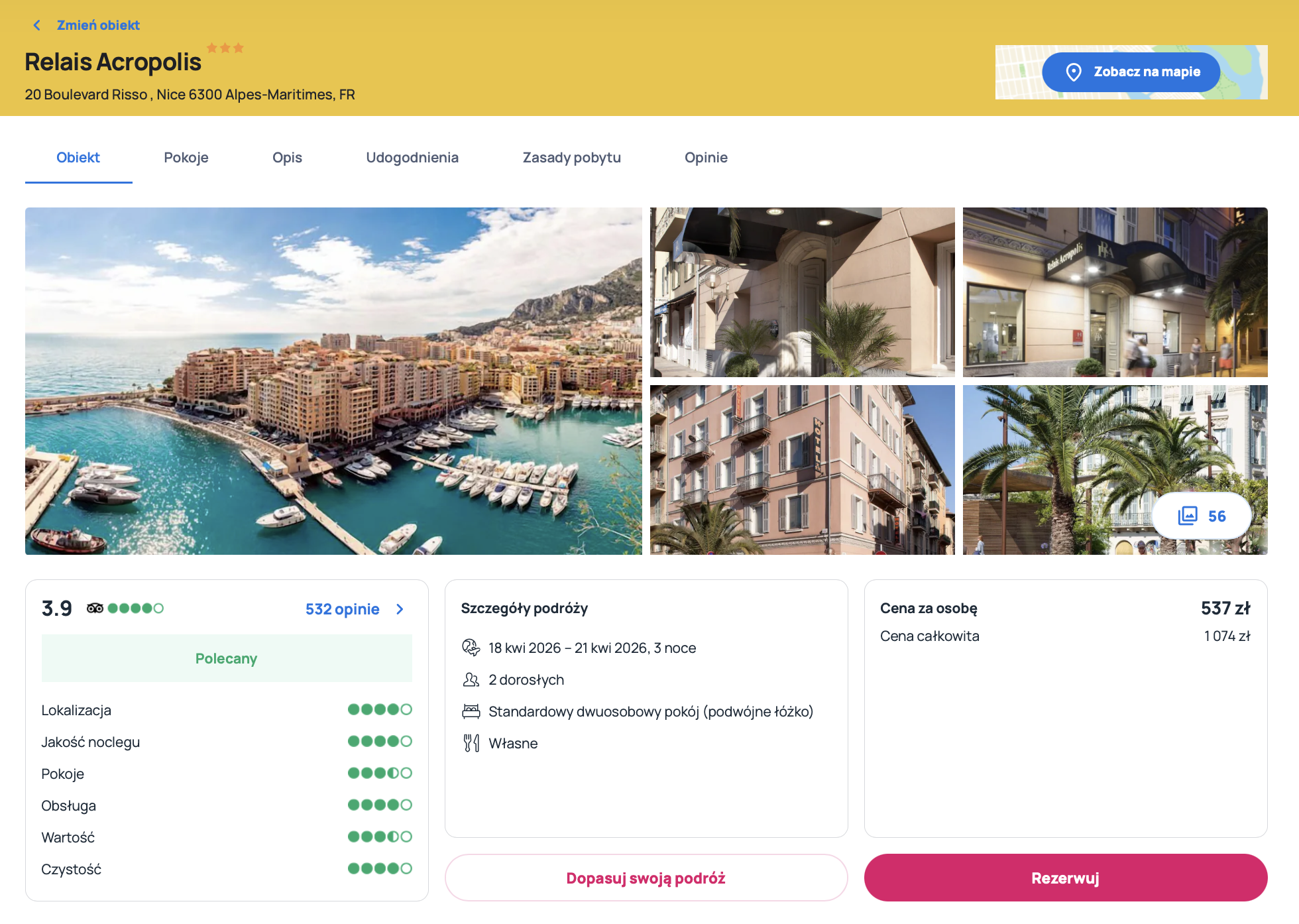Open the large harbor aerial photo
The image size is (1299, 924).
coord(333,381)
